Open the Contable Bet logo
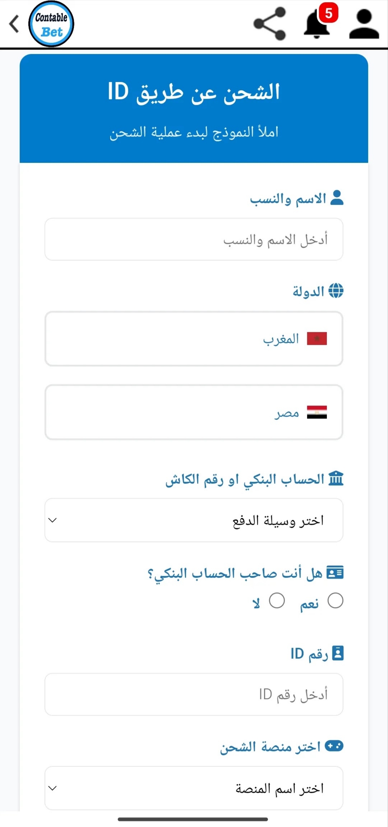 point(51,24)
